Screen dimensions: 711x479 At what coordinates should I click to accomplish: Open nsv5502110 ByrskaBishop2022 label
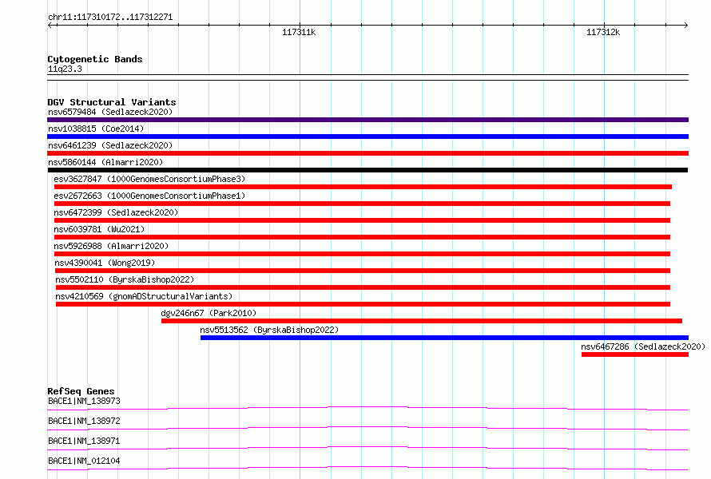point(125,279)
